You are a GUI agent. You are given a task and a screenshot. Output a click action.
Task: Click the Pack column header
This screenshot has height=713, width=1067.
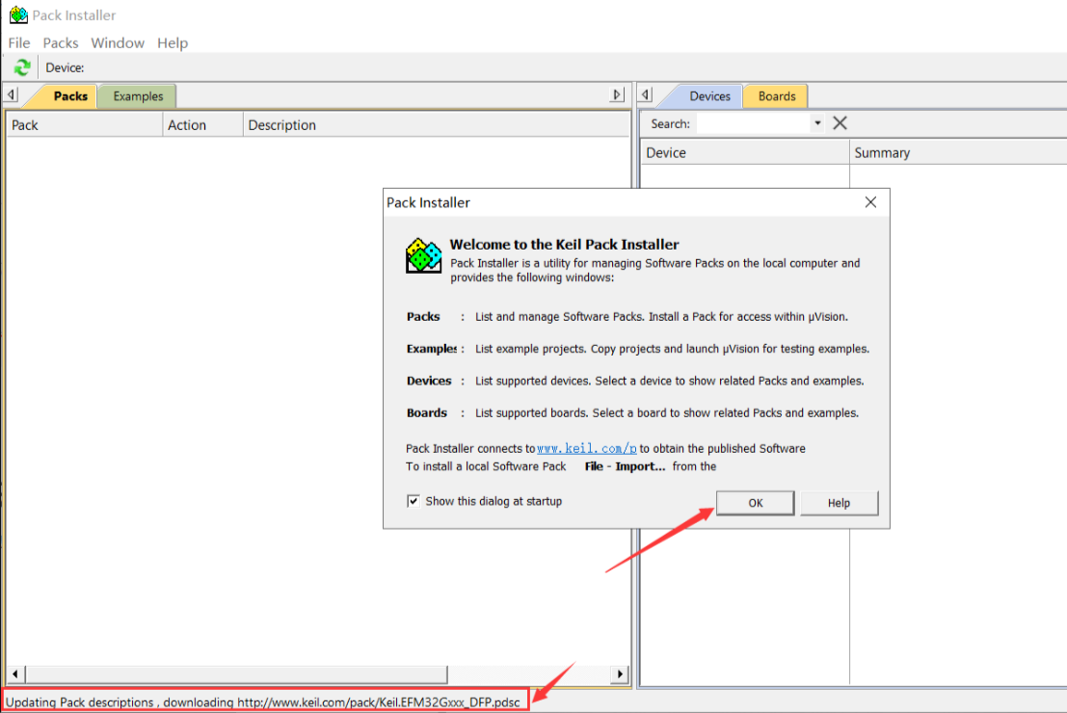tap(85, 125)
